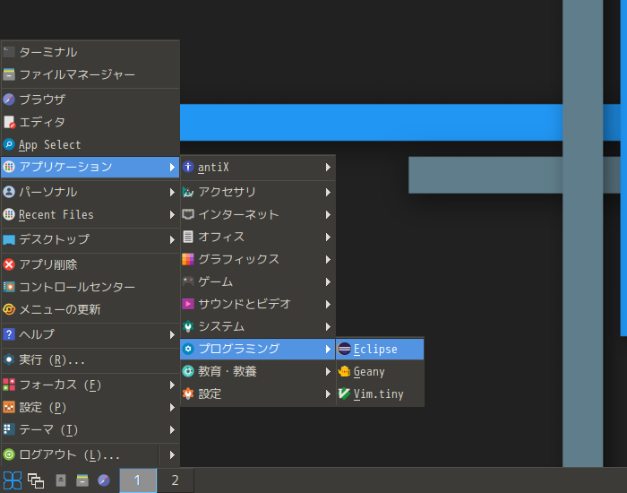Viewport: 627px width, 493px height.
Task: Open the 教育・教養 menu entry
Action: click(258, 371)
